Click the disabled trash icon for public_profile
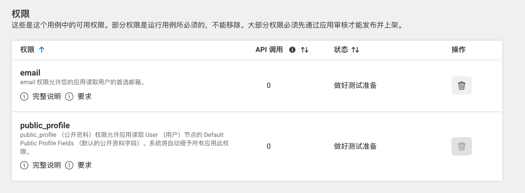The height and width of the screenshot is (193, 525). click(x=461, y=146)
